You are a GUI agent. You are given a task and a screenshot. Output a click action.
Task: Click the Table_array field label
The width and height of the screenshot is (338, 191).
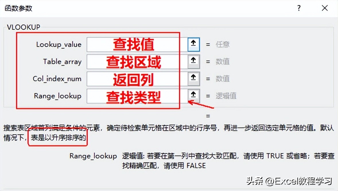(x=62, y=62)
